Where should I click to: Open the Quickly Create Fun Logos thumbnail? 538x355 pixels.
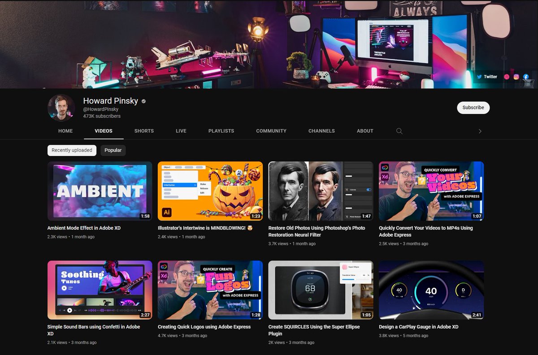click(210, 290)
